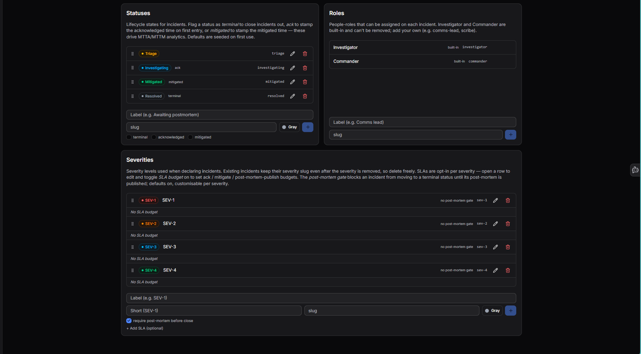The image size is (641, 354).
Task: Edit the SEV-3 severity
Action: click(495, 247)
